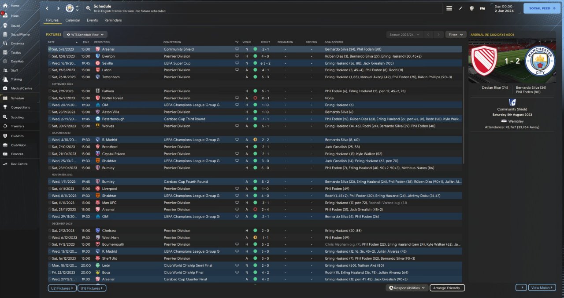Screen dimensions: 564x298
Task: Expand the WTS Schedule View dropdown
Action: pyautogui.click(x=85, y=34)
